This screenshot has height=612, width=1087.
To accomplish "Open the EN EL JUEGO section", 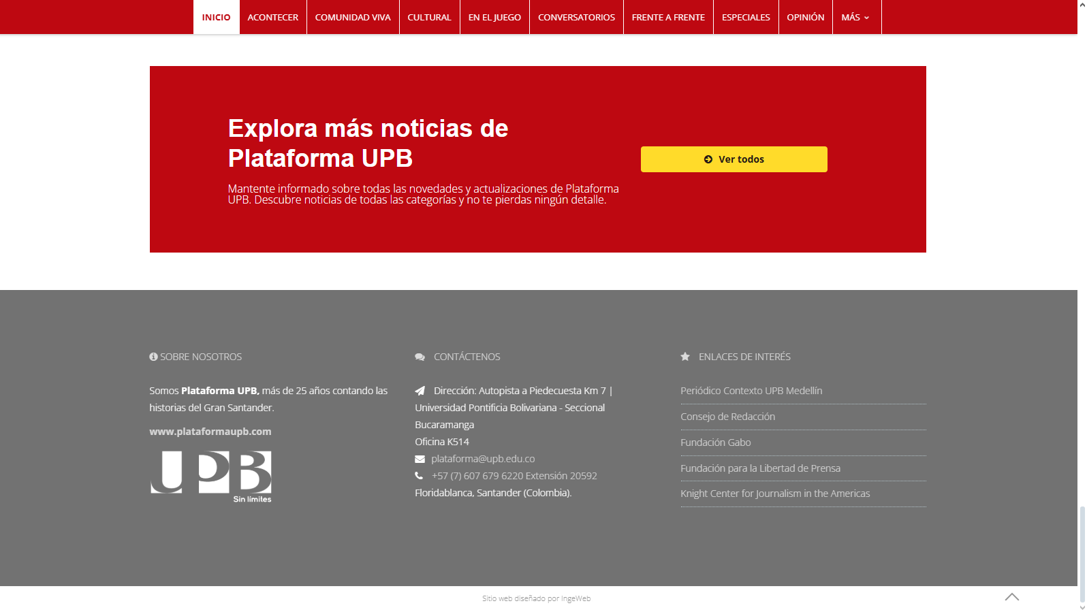I will [x=494, y=17].
